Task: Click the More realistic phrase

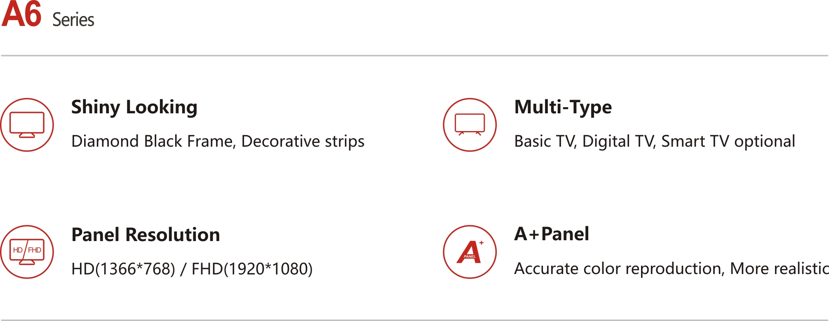Action: pos(779,269)
